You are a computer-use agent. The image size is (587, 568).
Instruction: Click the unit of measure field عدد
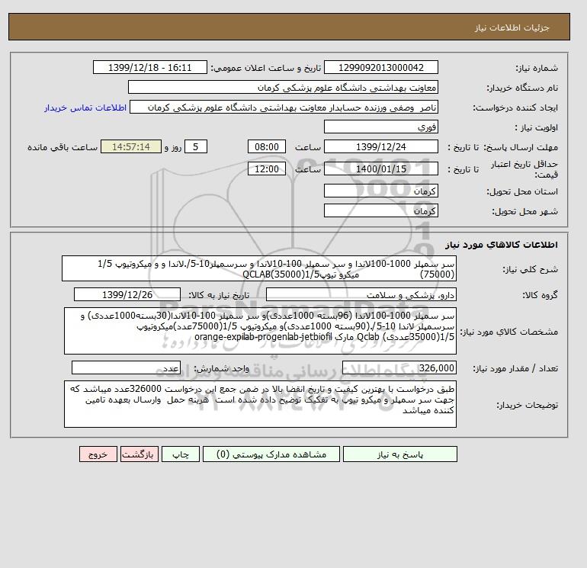pyautogui.click(x=126, y=368)
